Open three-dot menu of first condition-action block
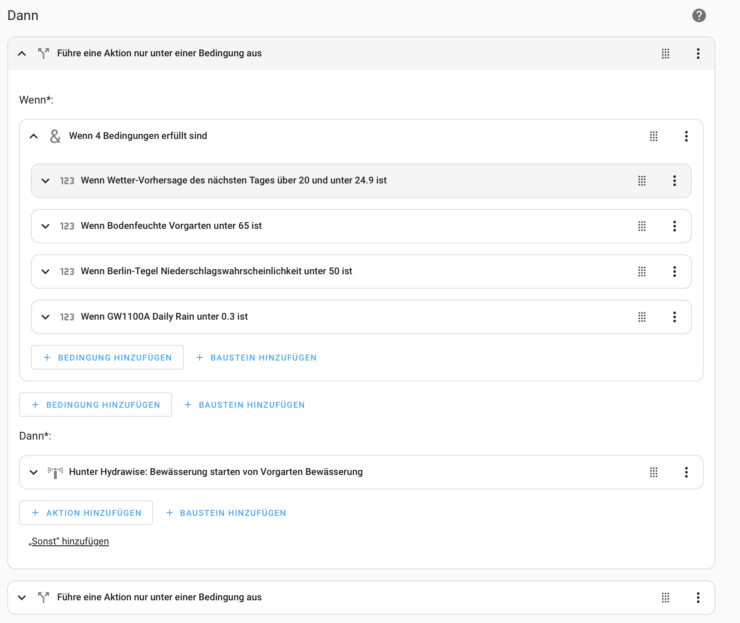This screenshot has height=623, width=740. coord(698,54)
